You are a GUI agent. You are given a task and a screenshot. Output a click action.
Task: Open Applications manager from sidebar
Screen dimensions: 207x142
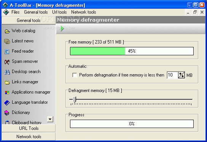coord(31,92)
